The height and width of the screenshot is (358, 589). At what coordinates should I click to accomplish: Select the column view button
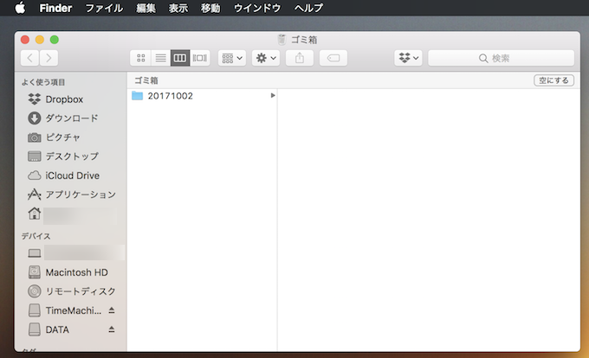180,58
